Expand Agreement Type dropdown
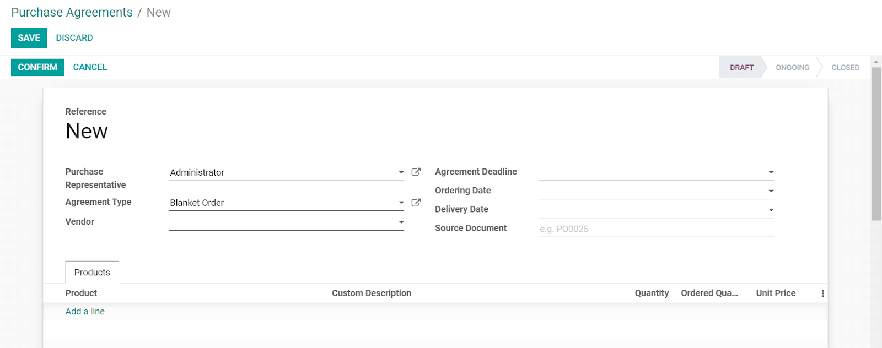 [x=401, y=203]
